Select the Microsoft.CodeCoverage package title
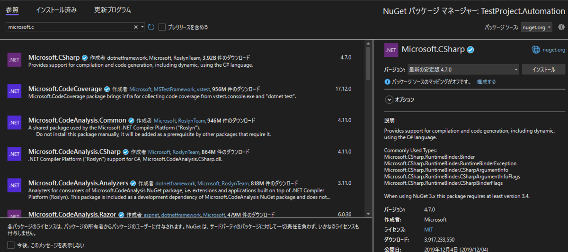568x252 pixels. [x=65, y=89]
